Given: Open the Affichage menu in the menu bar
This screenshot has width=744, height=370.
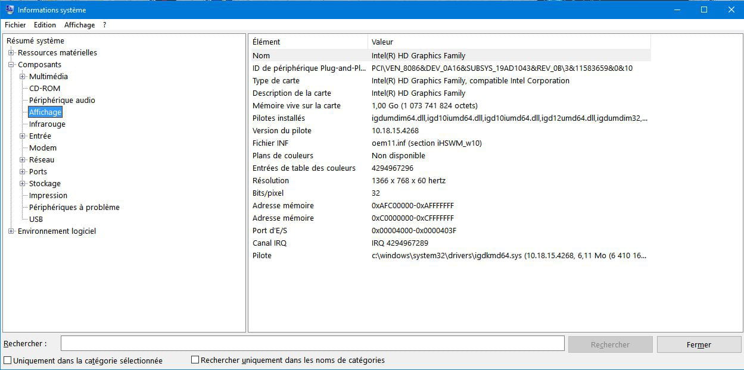Looking at the screenshot, I should click(x=80, y=25).
